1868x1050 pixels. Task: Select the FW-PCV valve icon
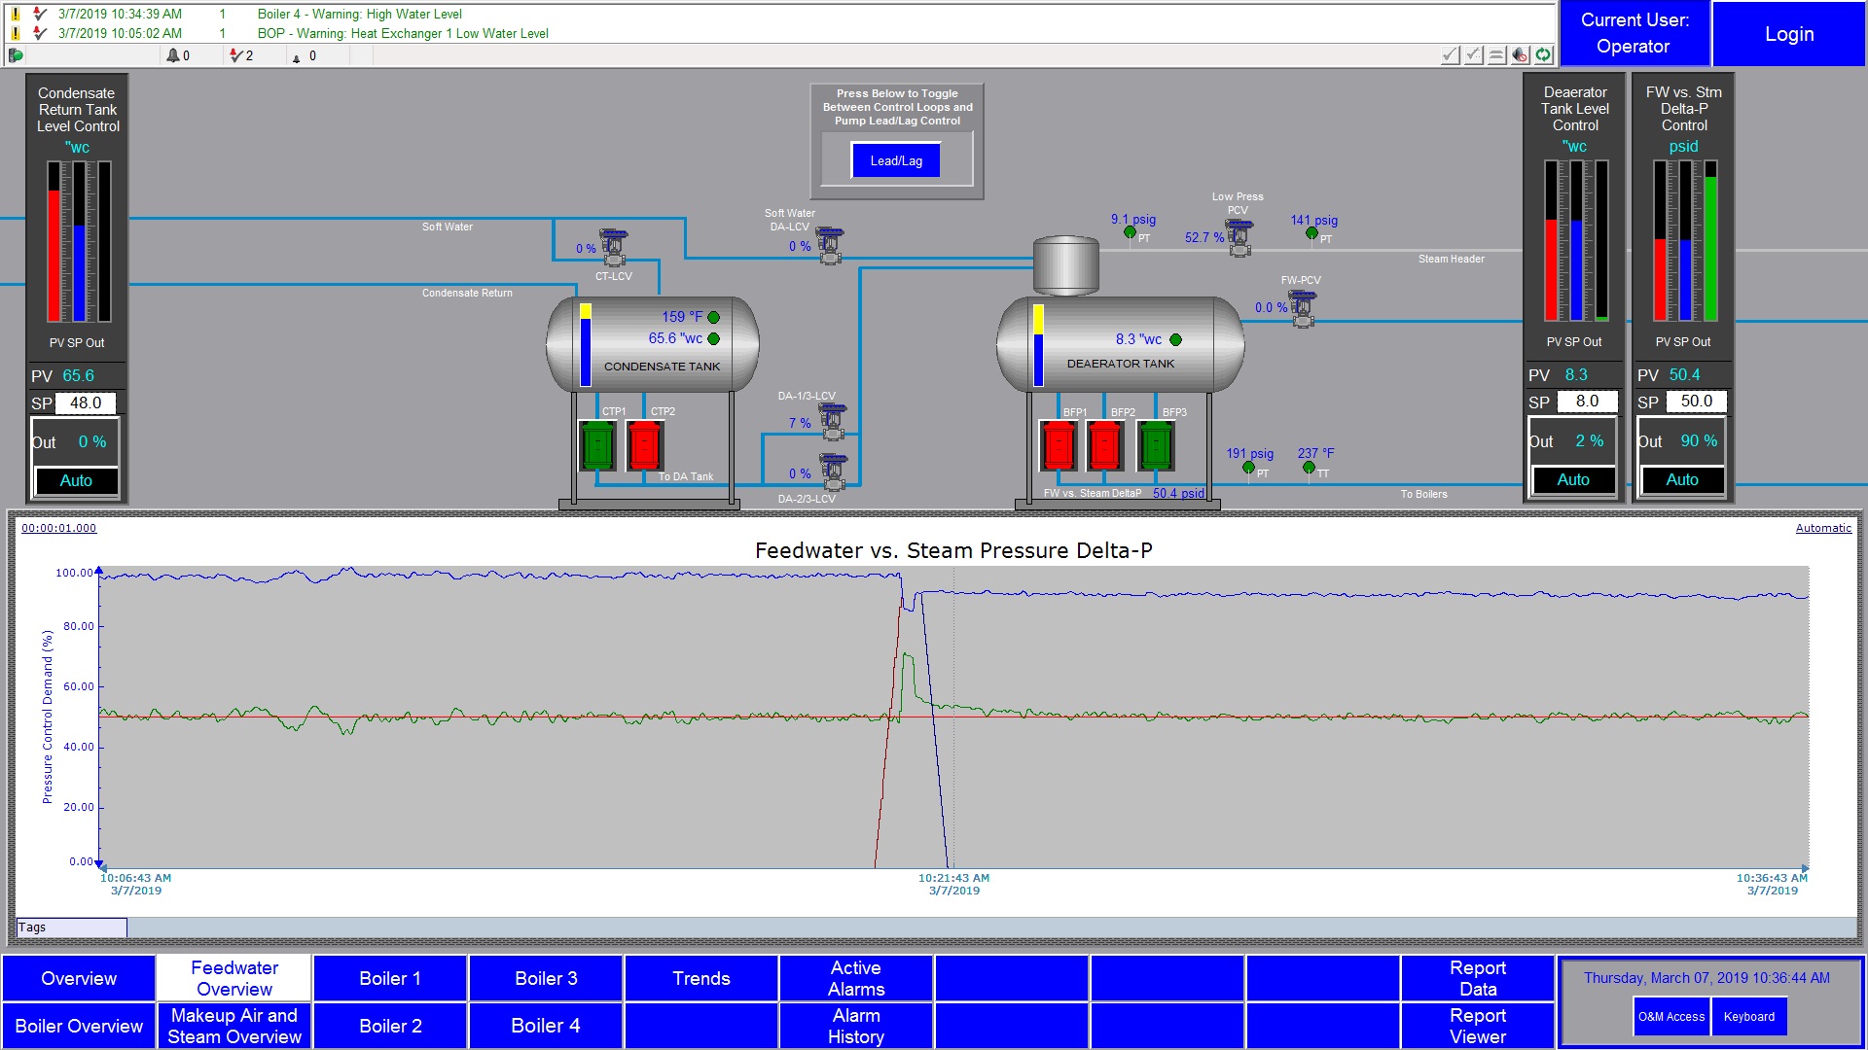(x=1303, y=308)
